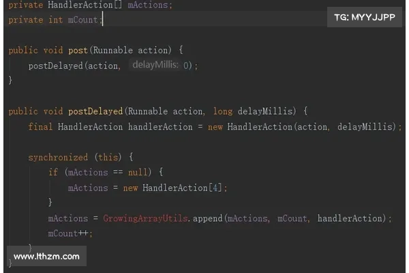Click 'postDelayed' in the method declaration line

[95, 111]
